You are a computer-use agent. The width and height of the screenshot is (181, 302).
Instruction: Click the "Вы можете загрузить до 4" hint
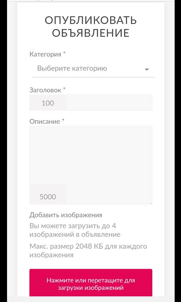click(73, 226)
